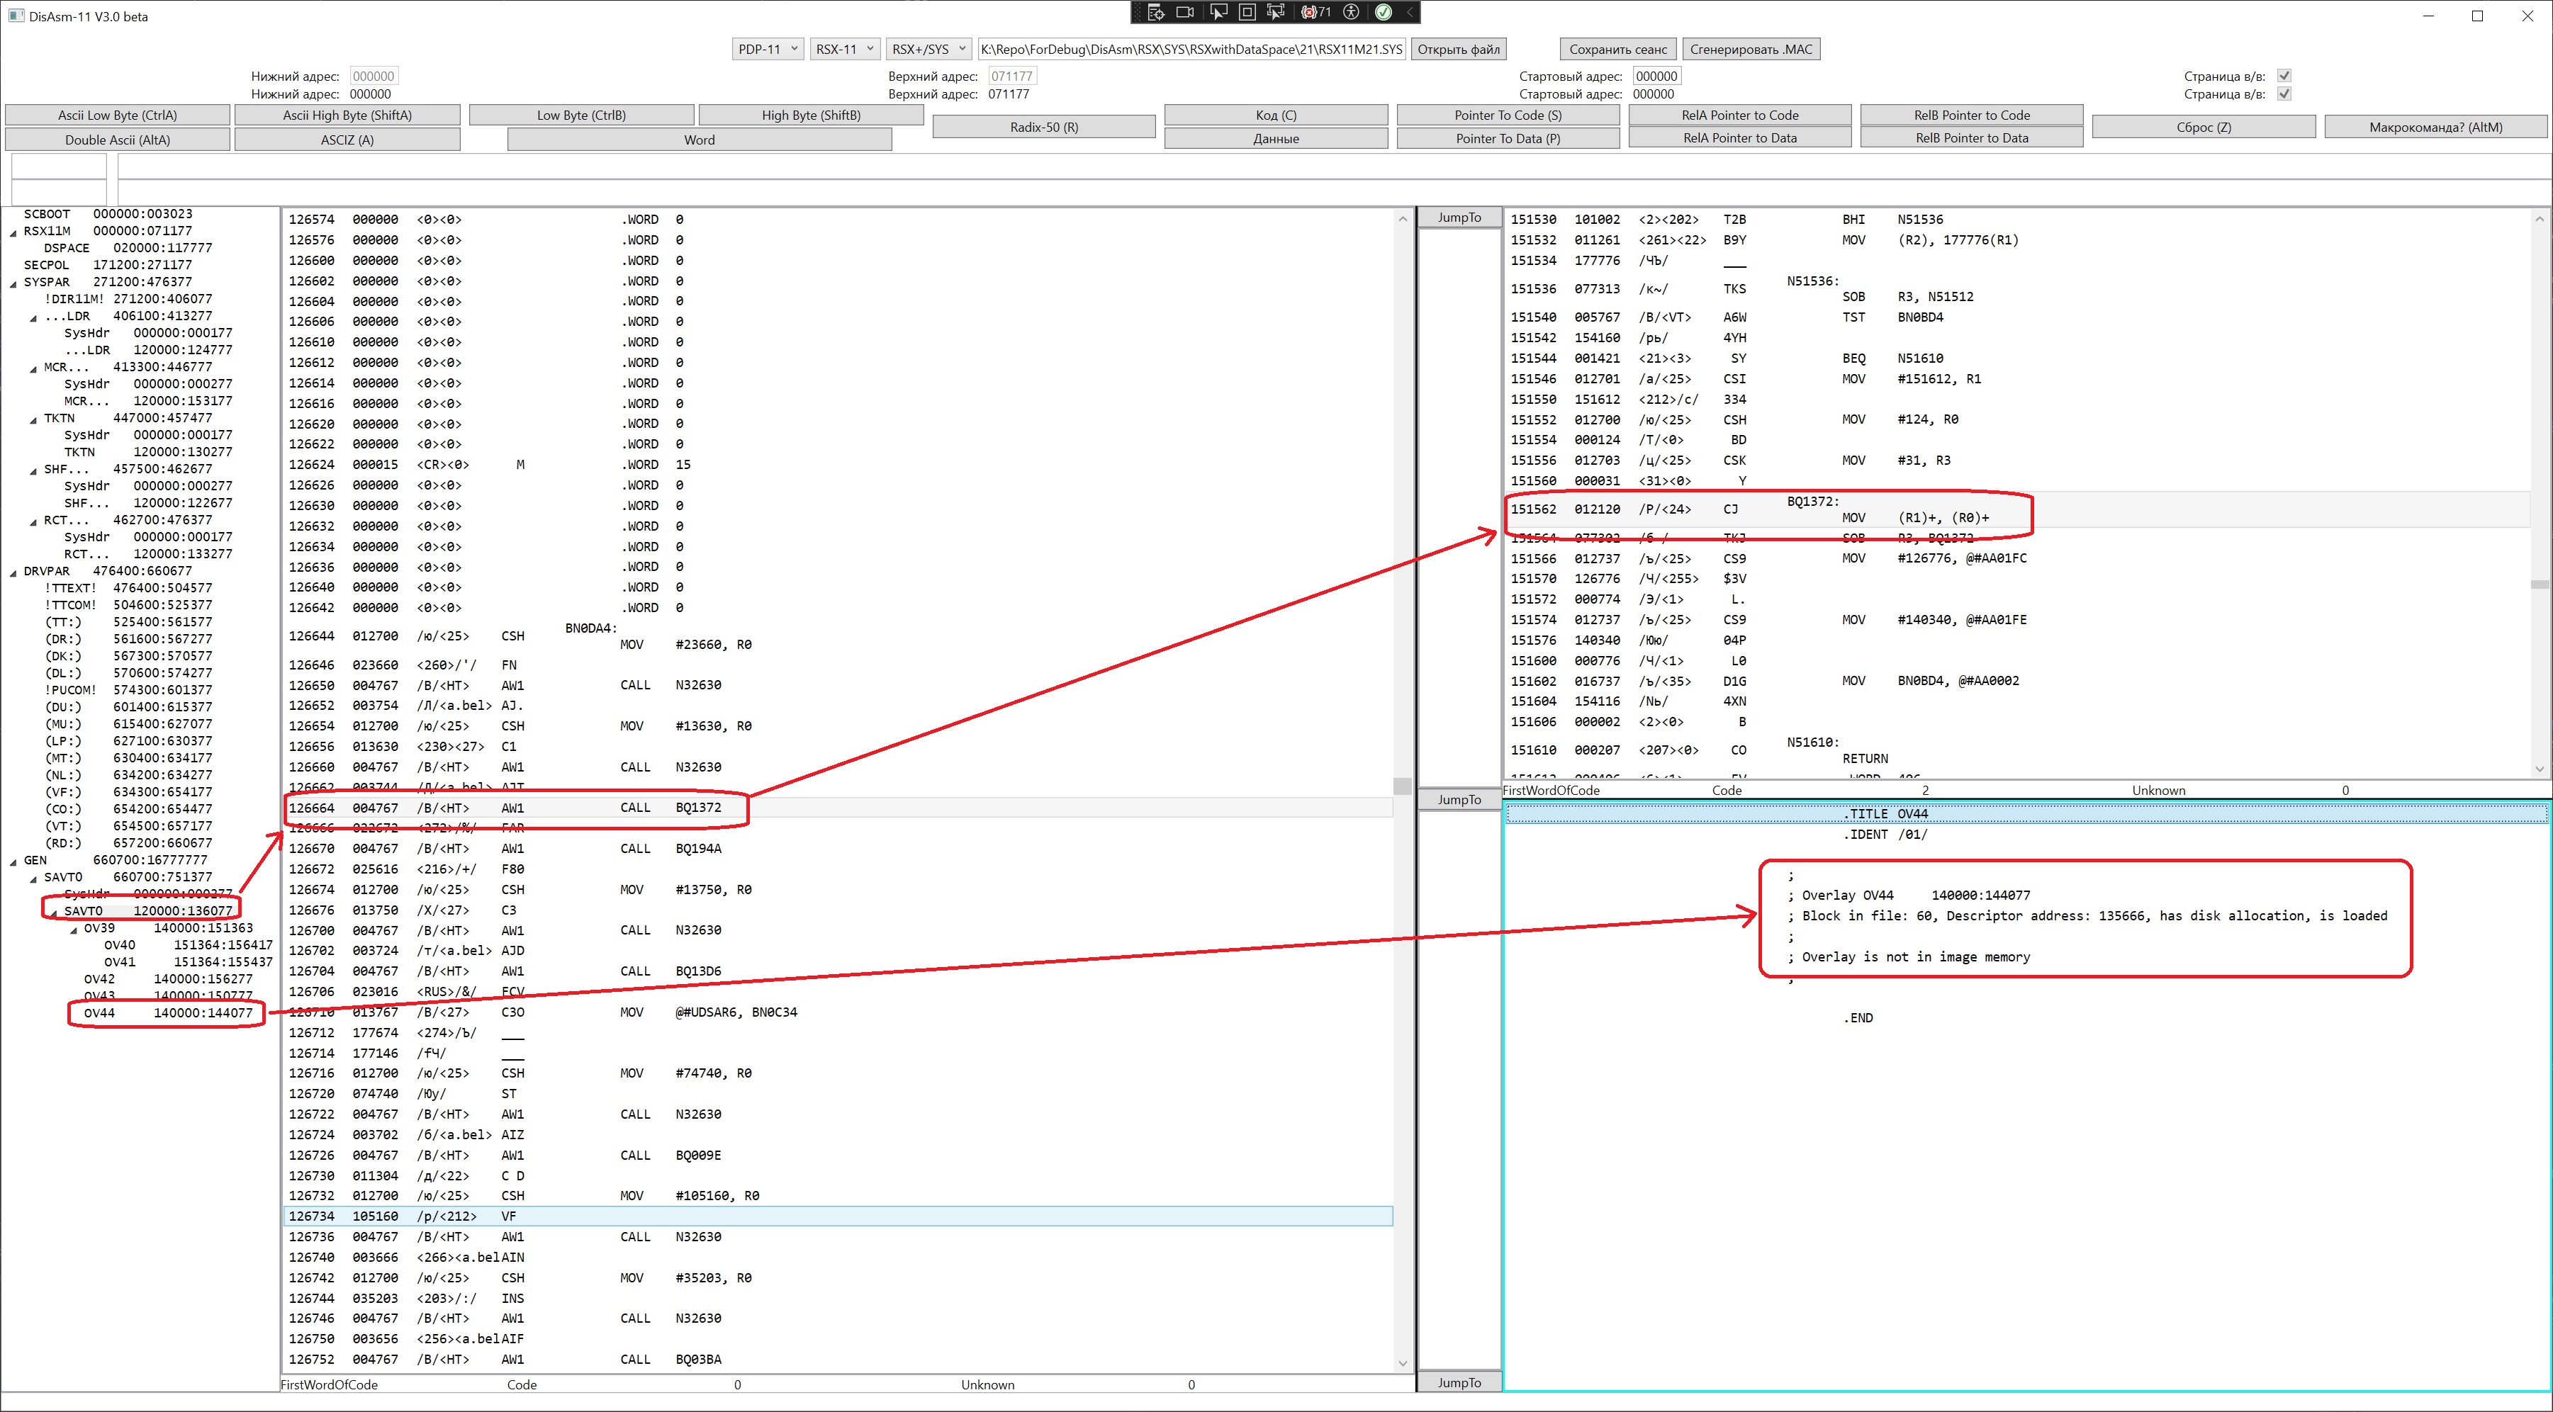Image resolution: width=2553 pixels, height=1412 pixels.
Task: Run the accessibility scan icon
Action: coord(1351,12)
